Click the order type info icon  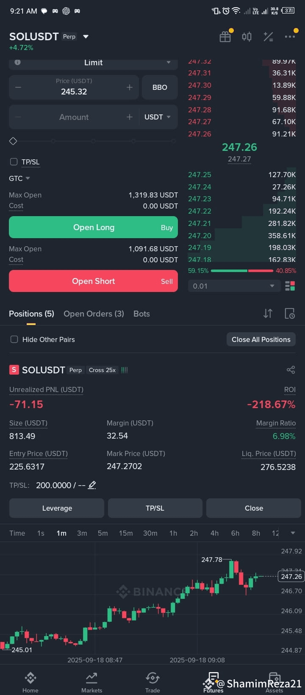coord(17,62)
